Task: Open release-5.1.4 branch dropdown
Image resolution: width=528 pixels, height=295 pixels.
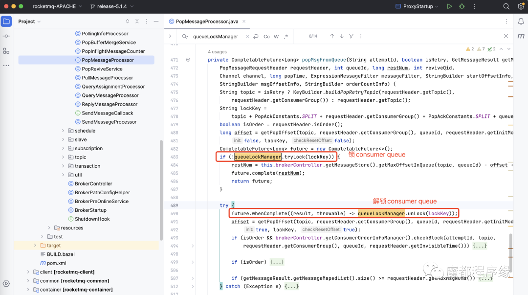Action: pos(112,6)
